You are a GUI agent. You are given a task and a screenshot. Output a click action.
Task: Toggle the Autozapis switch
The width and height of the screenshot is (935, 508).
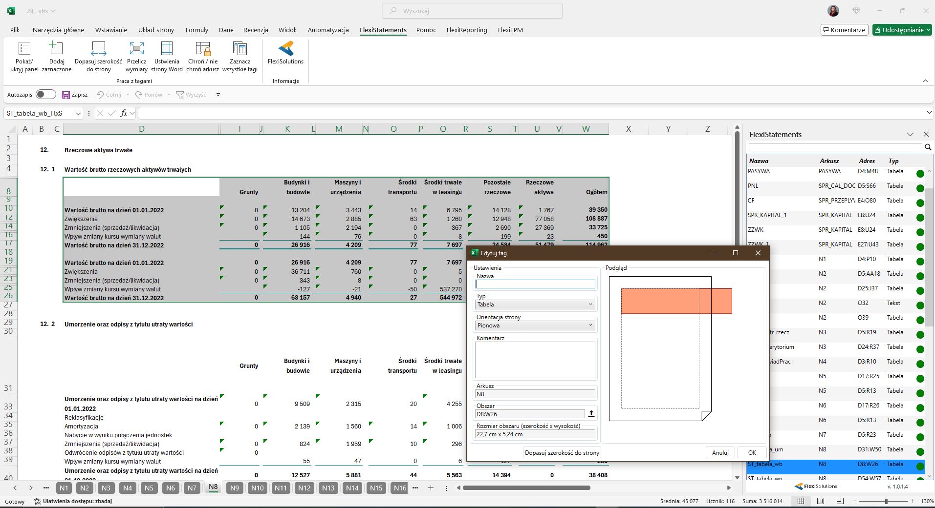(46, 95)
